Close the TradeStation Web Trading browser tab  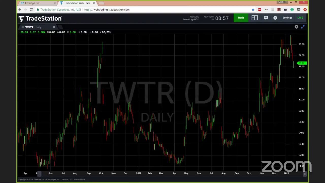coord(94,3)
